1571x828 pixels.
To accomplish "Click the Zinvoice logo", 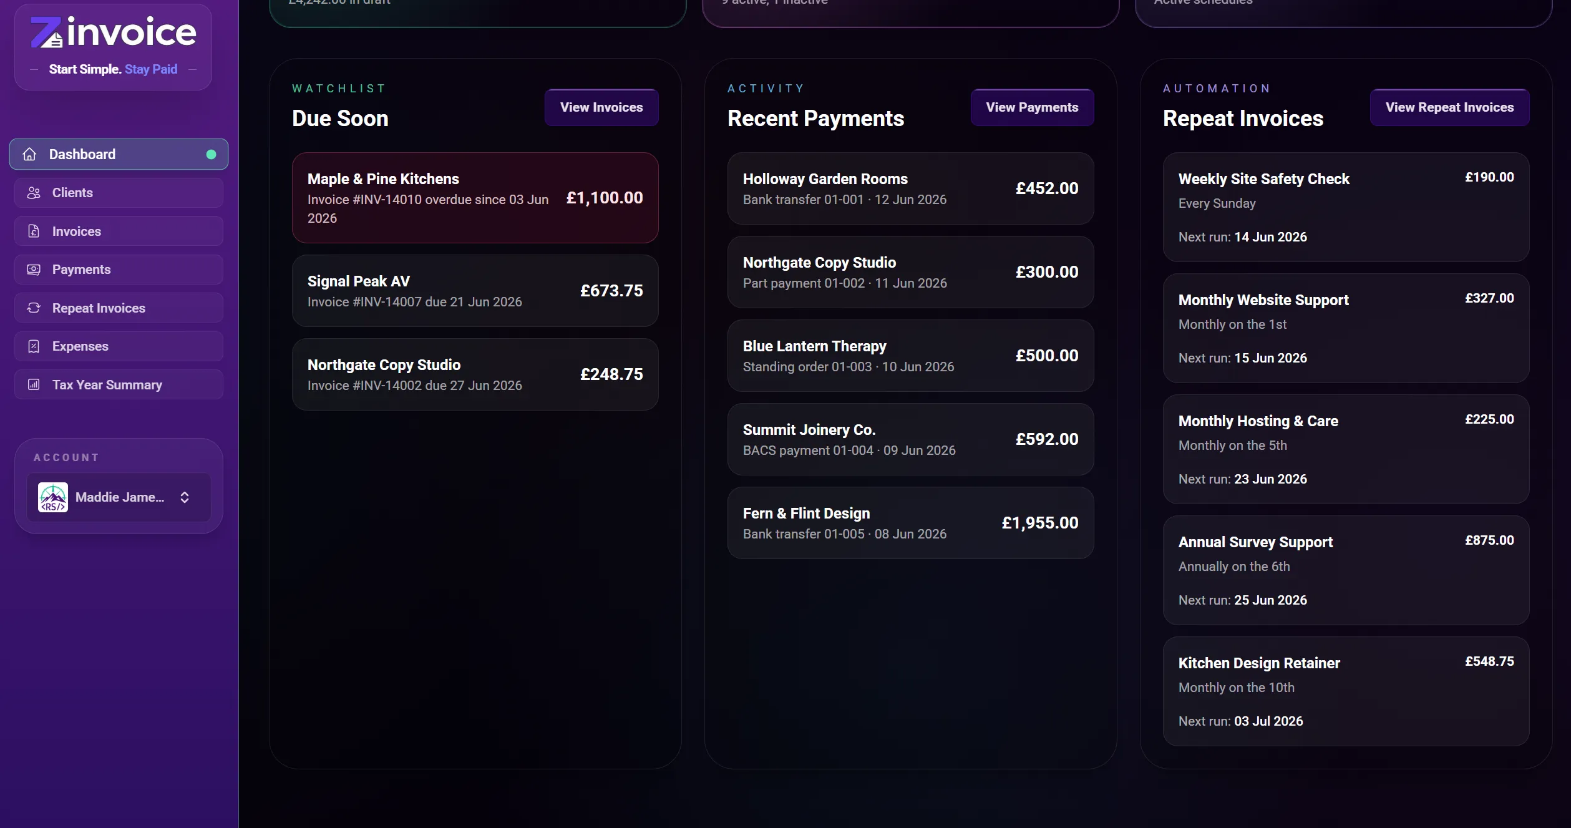I will [114, 32].
